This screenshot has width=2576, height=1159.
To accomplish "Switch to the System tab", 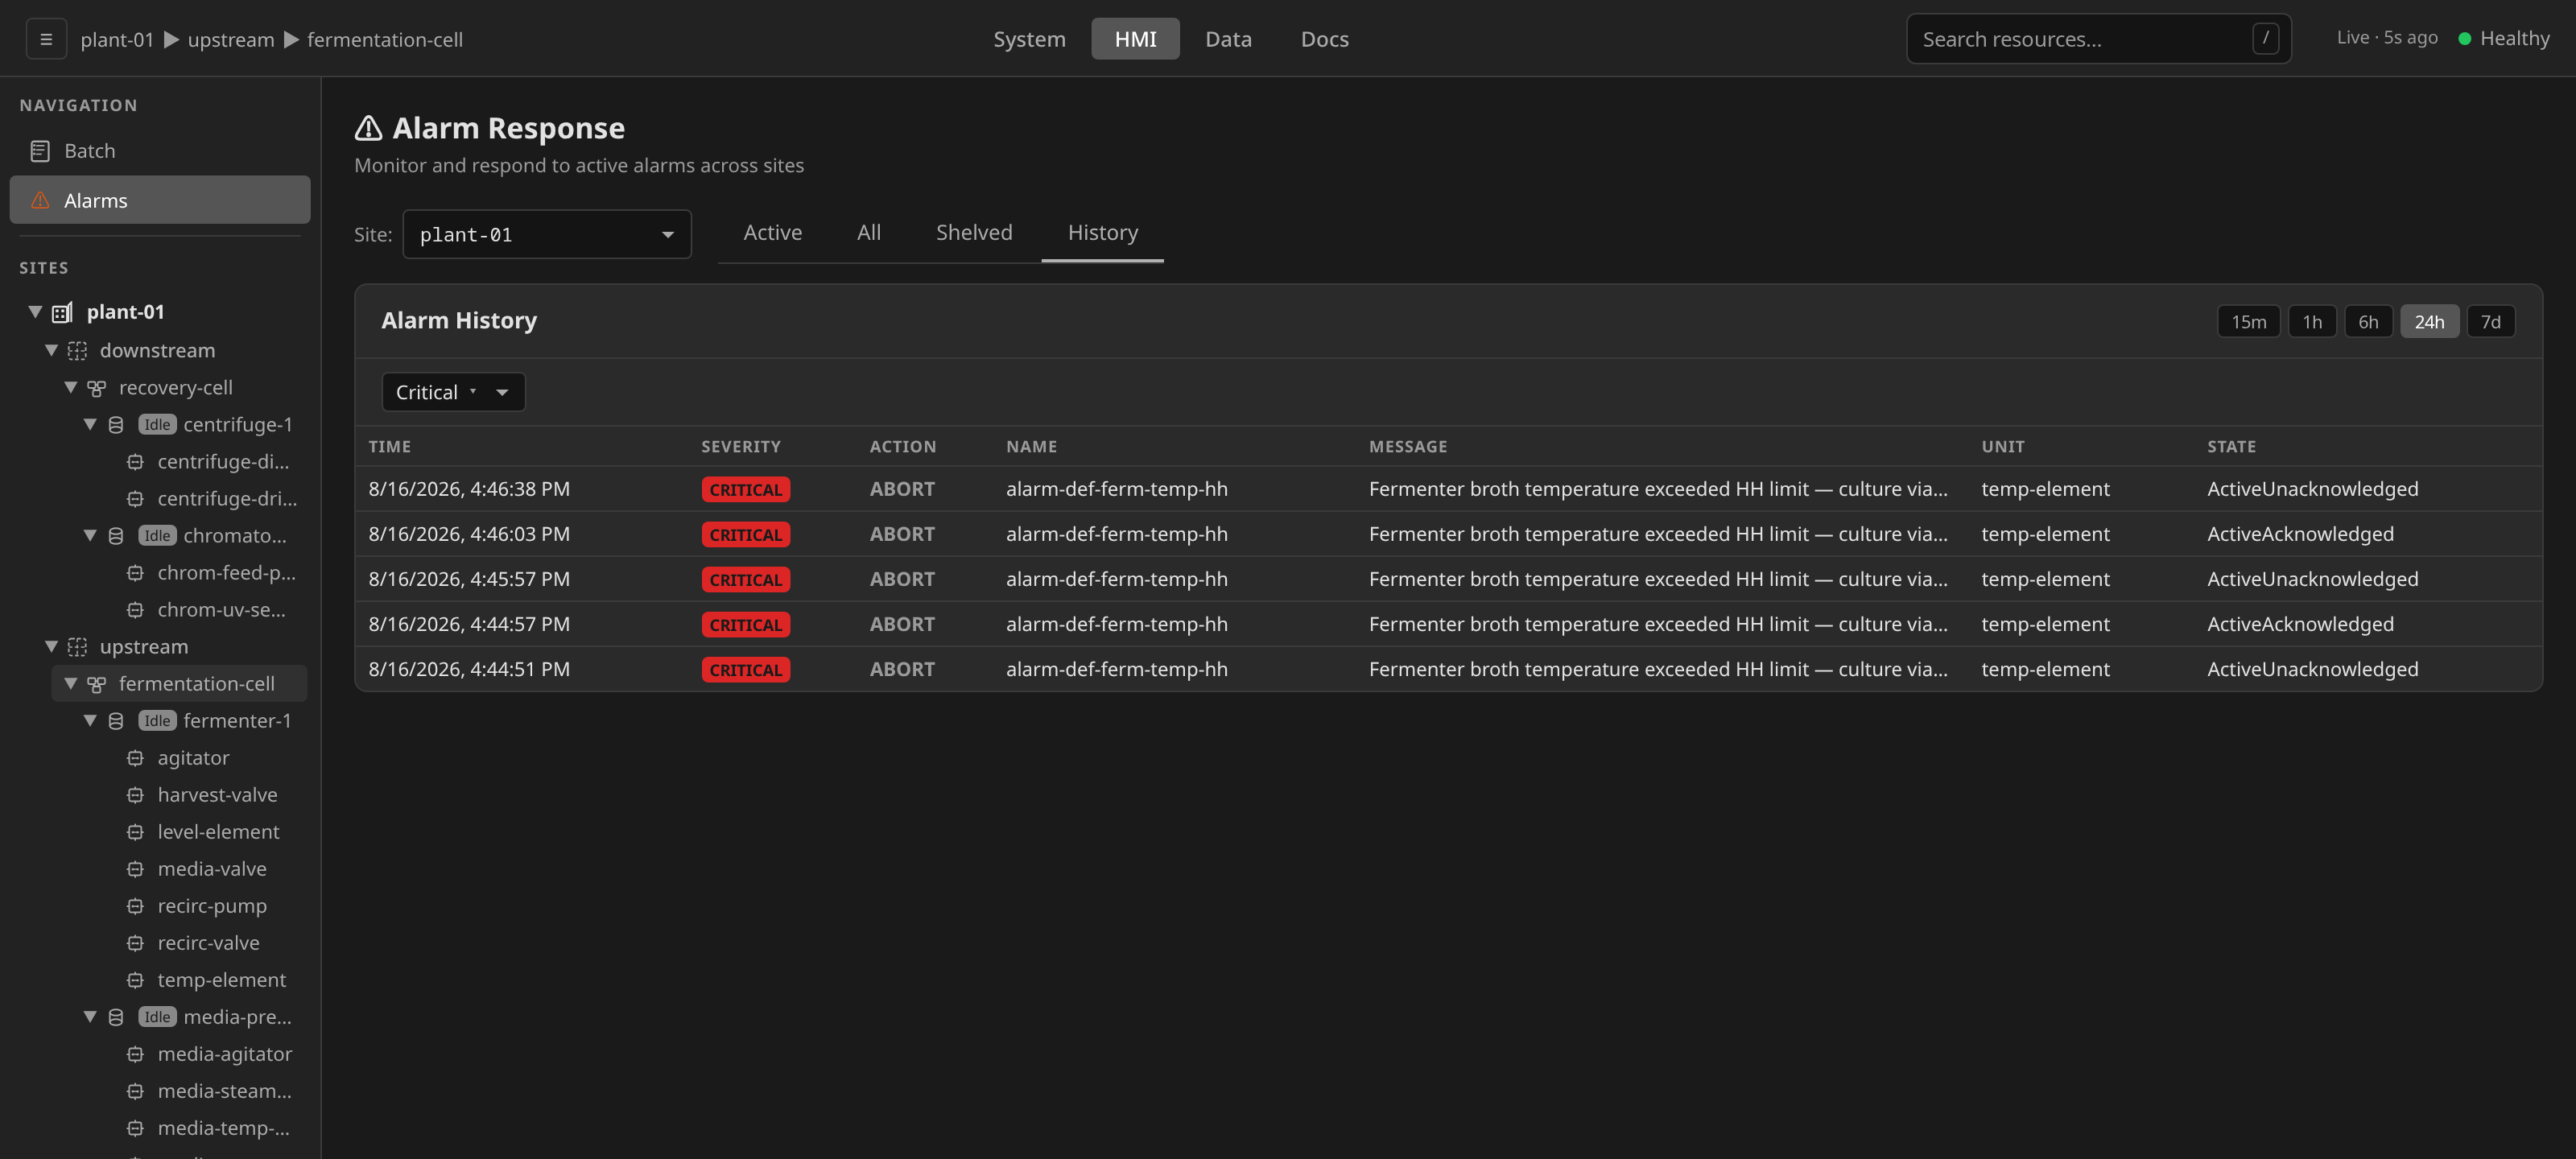I will click(x=1029, y=39).
